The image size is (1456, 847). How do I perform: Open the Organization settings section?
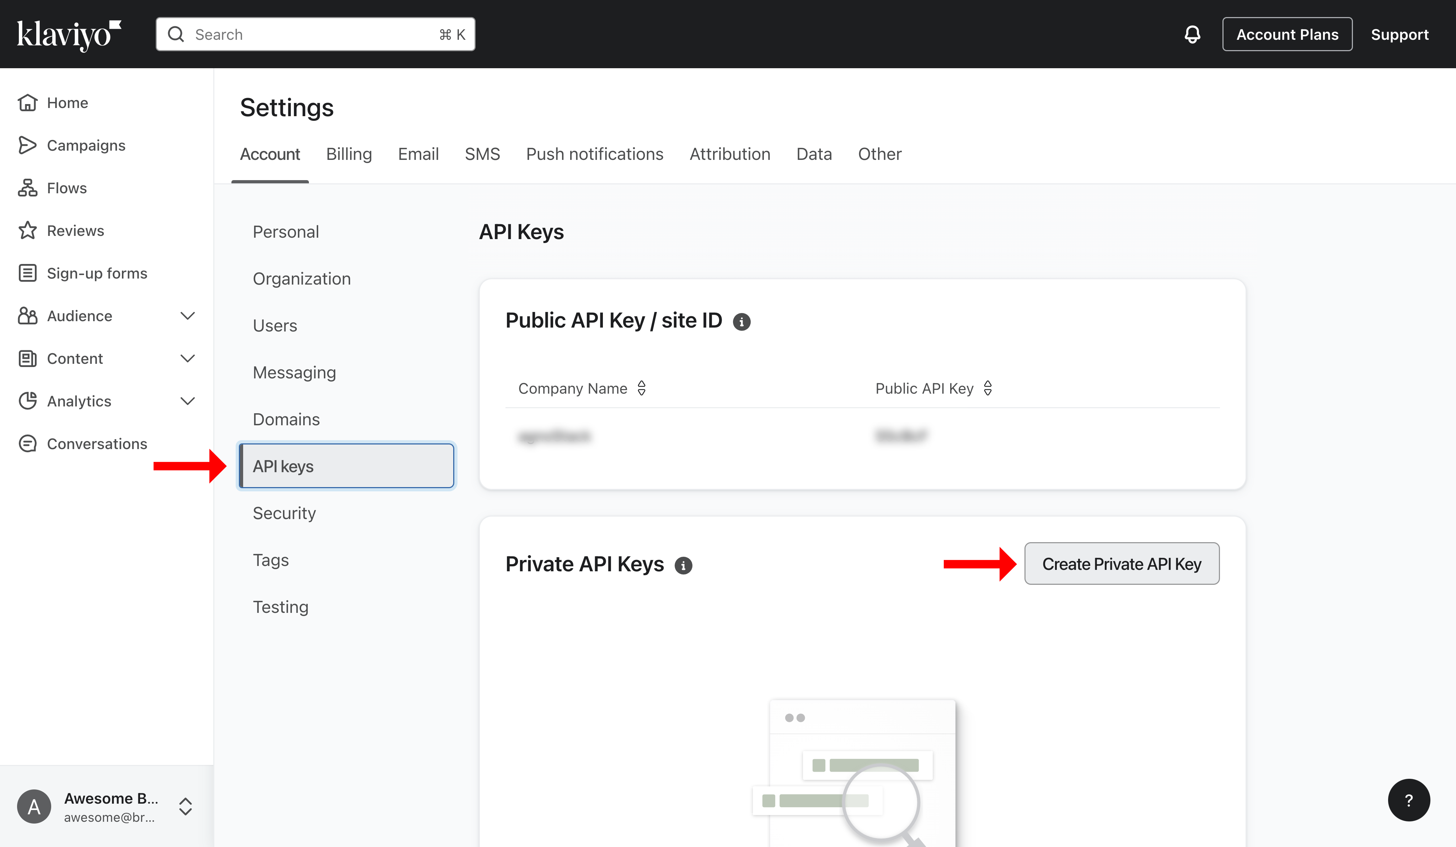click(301, 279)
